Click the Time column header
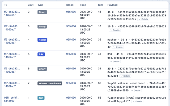Viewport: 170px width, 106px height. (83, 5)
